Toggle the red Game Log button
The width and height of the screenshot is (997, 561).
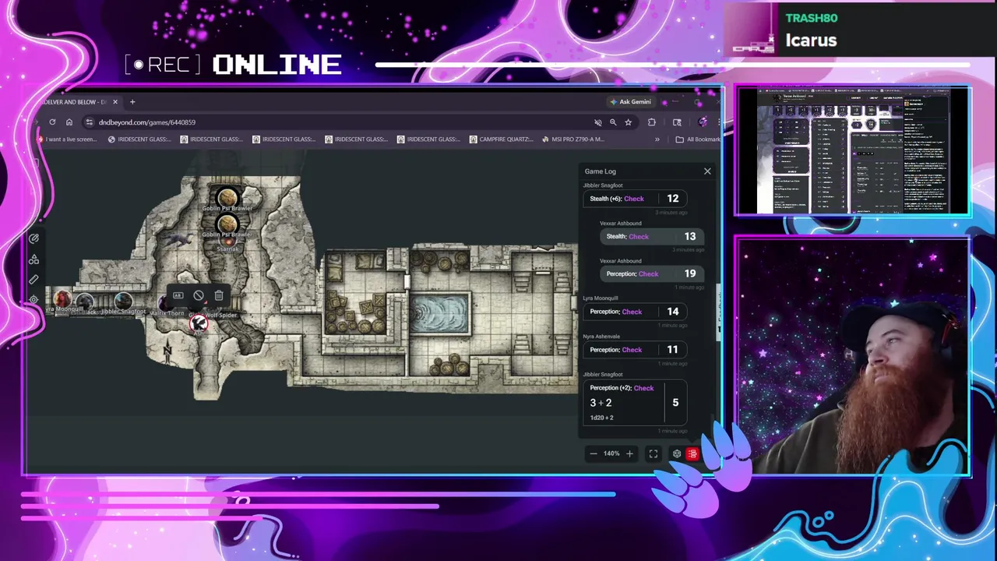(692, 453)
